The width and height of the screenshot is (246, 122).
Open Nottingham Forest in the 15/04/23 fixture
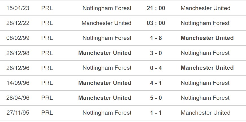pyautogui.click(x=107, y=8)
